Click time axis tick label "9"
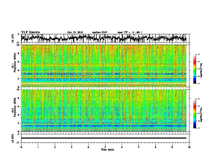Screen dimensions: 213x165 tap(172, 147)
